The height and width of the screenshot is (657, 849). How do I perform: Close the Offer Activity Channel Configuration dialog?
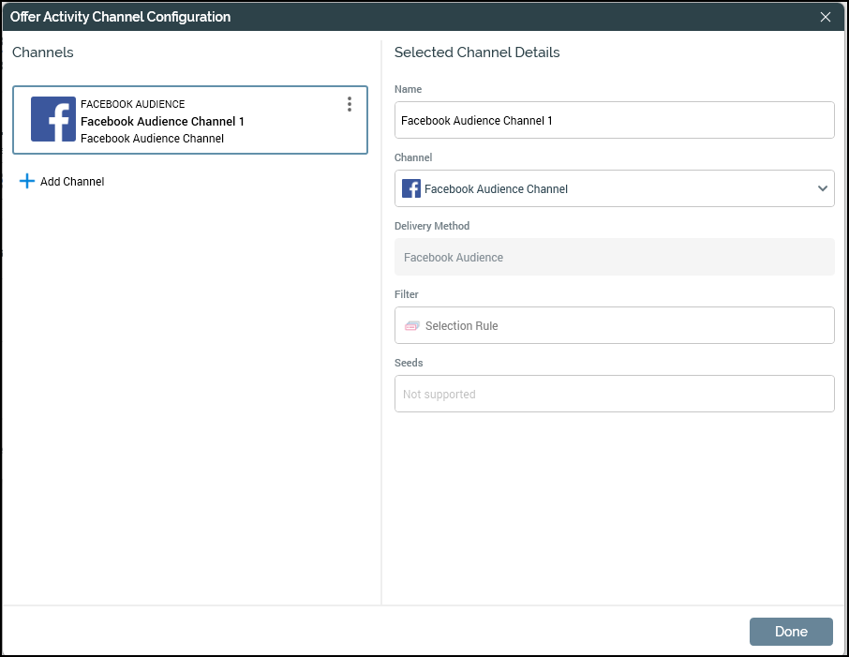click(826, 17)
